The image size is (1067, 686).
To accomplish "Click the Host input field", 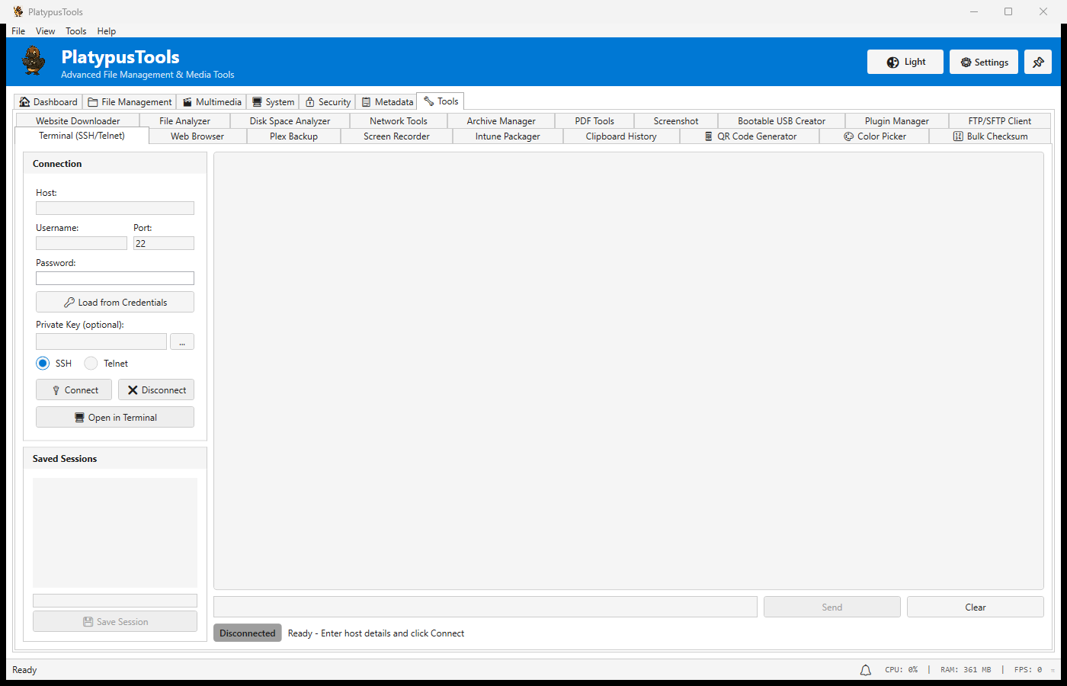I will point(115,208).
